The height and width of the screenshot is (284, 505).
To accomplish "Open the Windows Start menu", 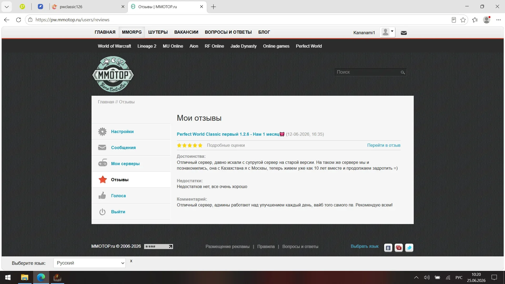I will point(8,277).
